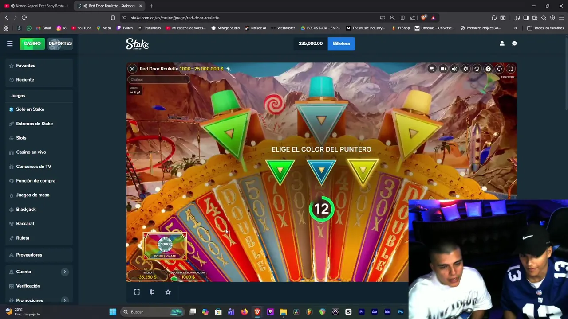Open Reciente in sidebar
568x319 pixels.
(x=39, y=80)
